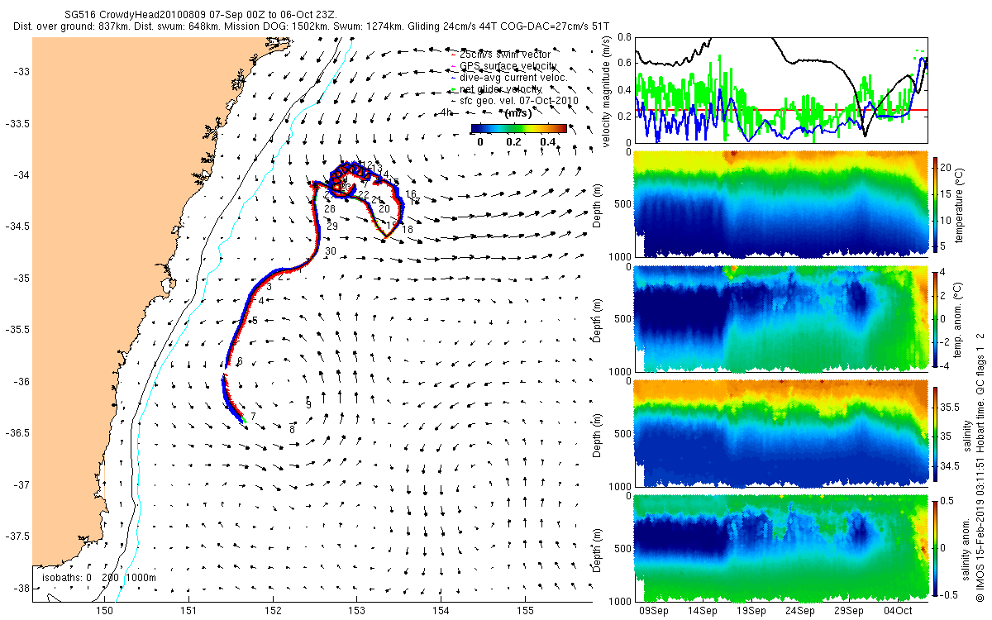The width and height of the screenshot is (992, 620).
Task: Click the '0.8' tick on velocity plot
Action: pyautogui.click(x=624, y=37)
